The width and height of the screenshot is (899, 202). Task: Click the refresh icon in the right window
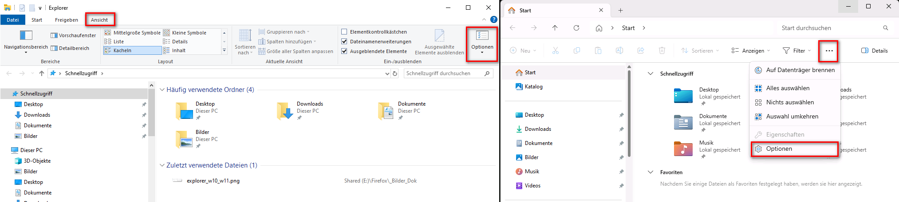pos(576,28)
